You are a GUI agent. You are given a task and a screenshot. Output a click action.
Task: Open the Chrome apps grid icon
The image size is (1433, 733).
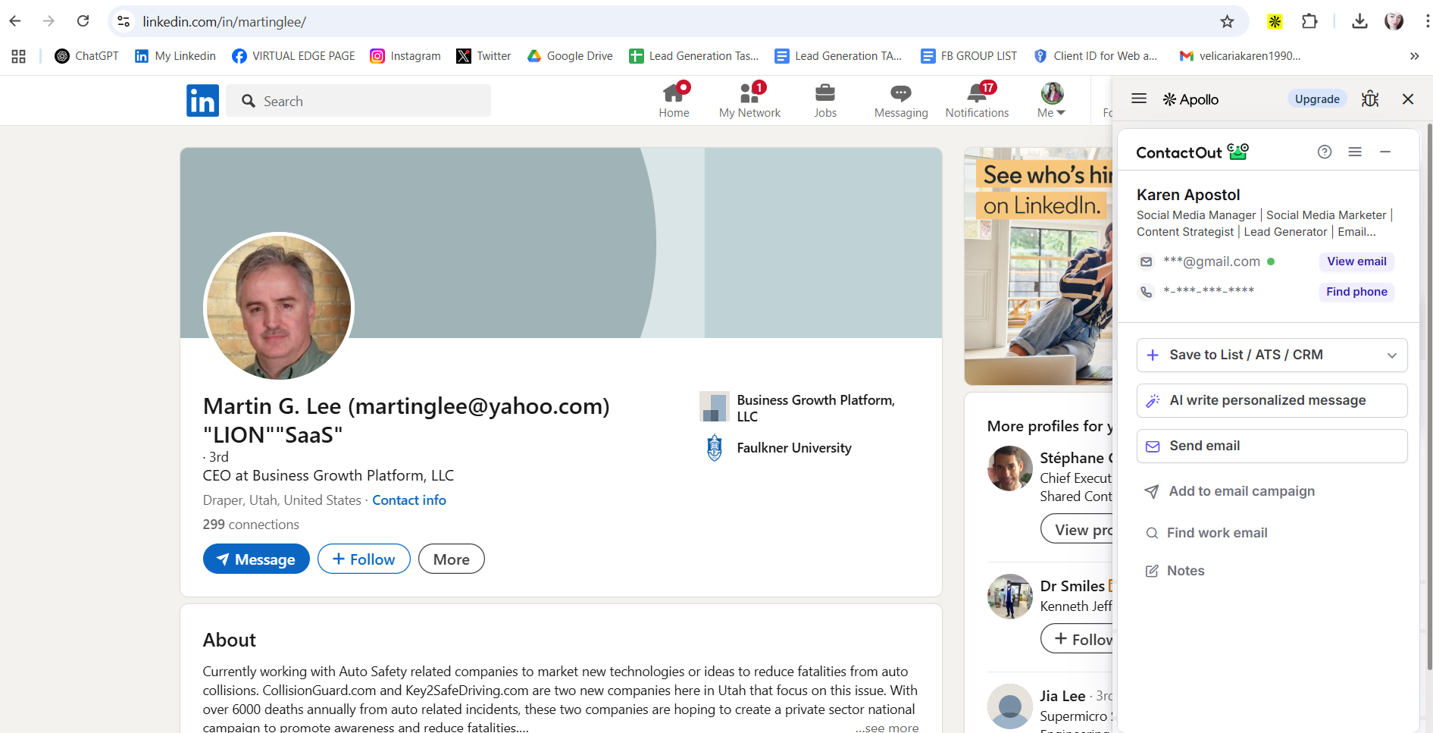tap(19, 56)
